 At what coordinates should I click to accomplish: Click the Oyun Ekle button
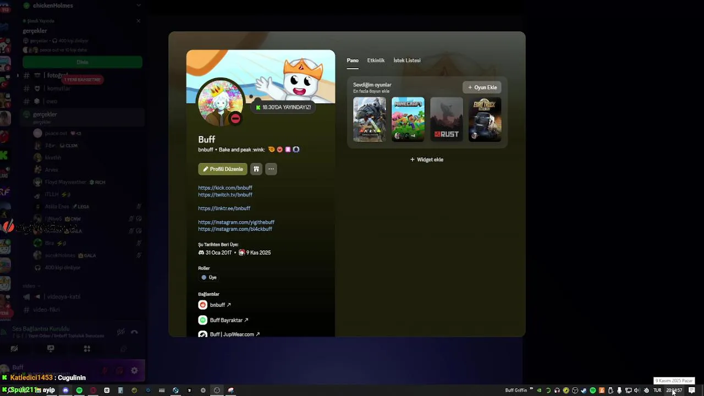(482, 87)
